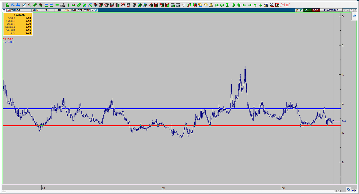Viewport: 359px width, 194px height.
Task: Click the magnifier zoom-out icon
Action: 272,5
